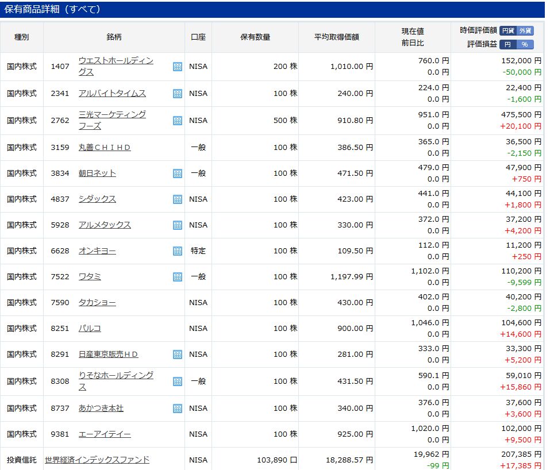The image size is (550, 470).
Task: Open the エーアイテイー stock link
Action: point(105,434)
